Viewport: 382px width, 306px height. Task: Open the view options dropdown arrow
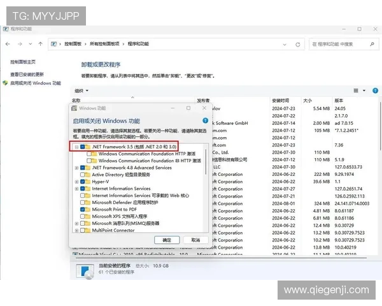[x=364, y=91]
